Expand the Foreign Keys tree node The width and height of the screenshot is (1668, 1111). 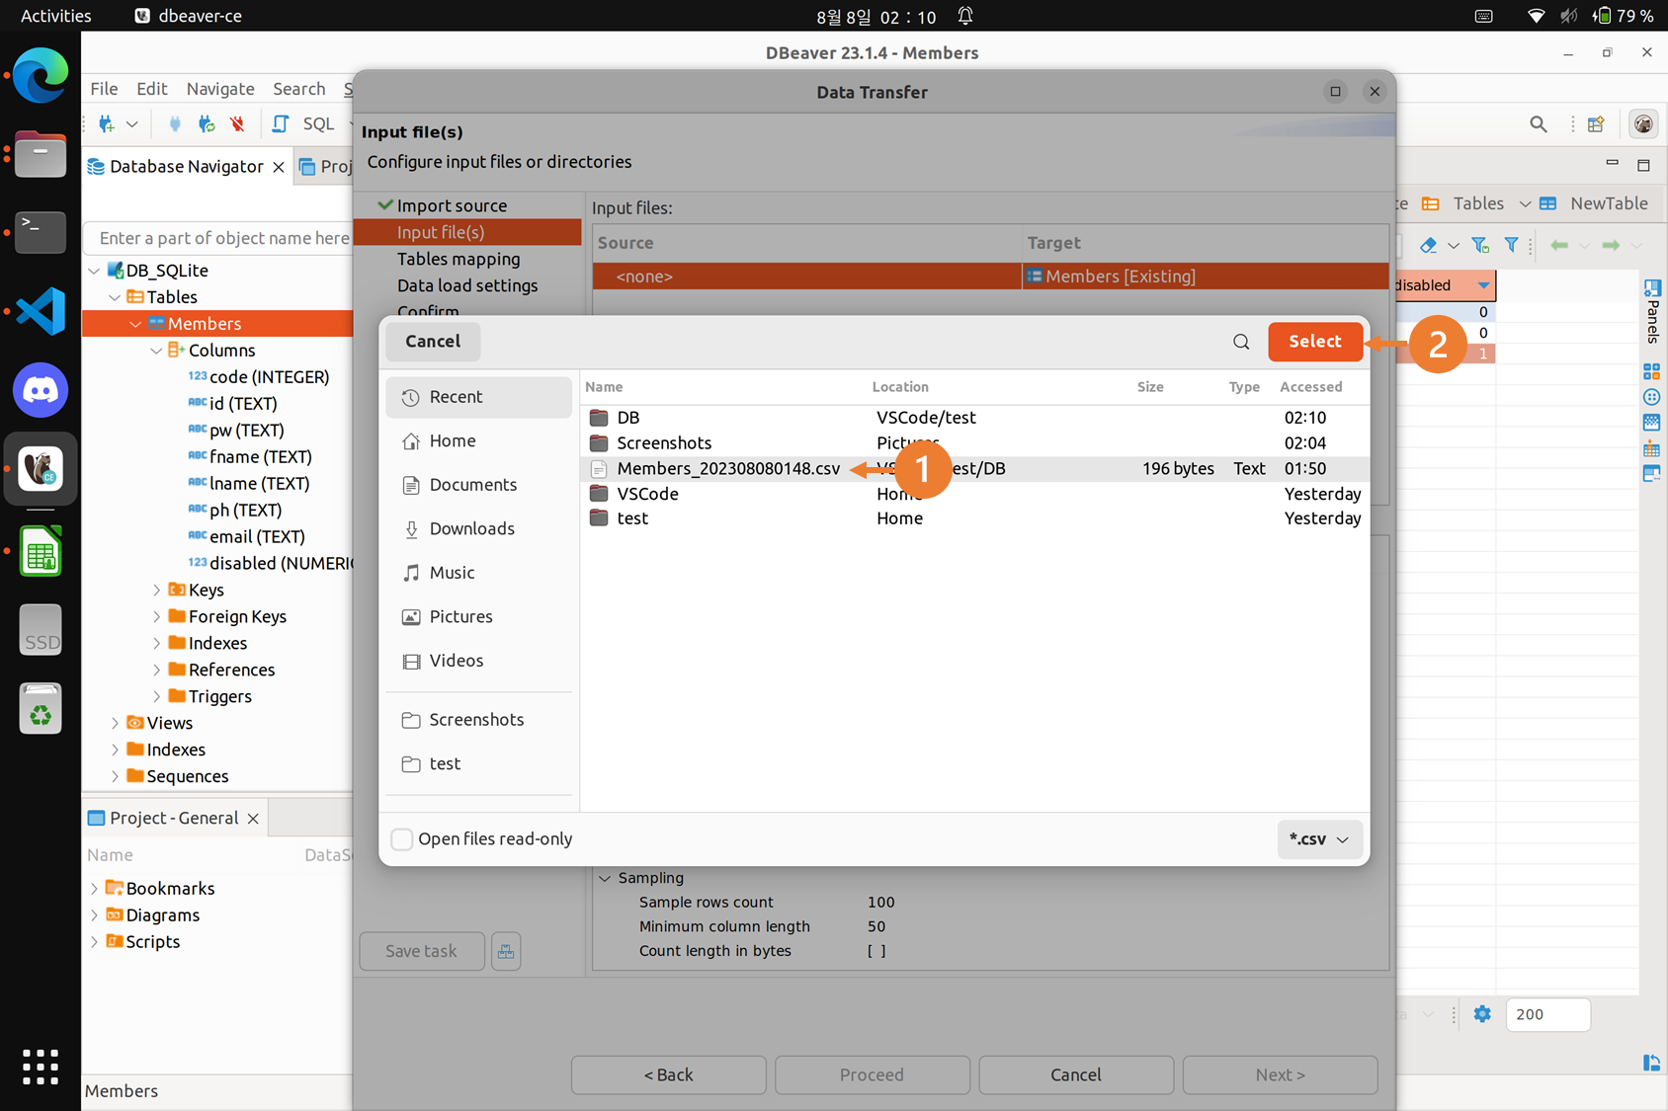pyautogui.click(x=156, y=617)
